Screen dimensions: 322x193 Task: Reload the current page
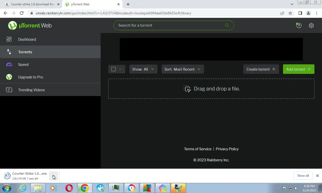click(22, 13)
